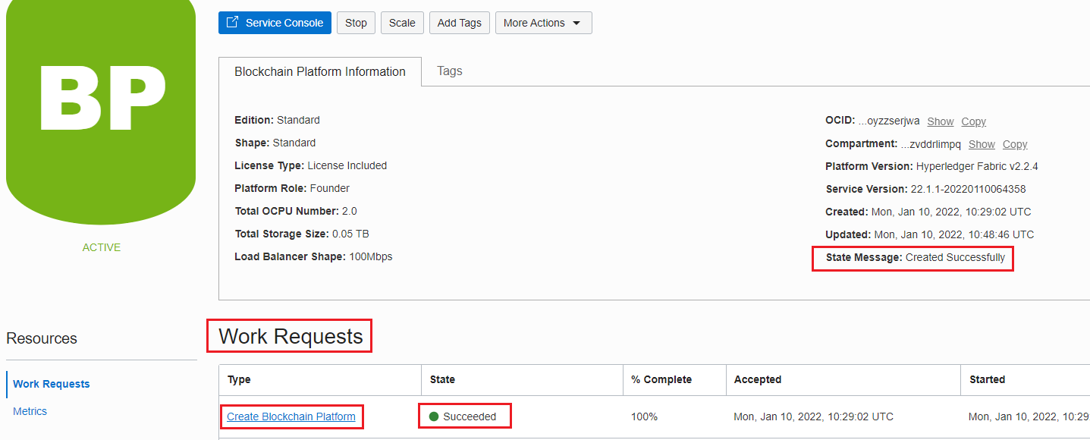Click the License Type: License Included text
This screenshot has height=440, width=1090.
(x=310, y=165)
